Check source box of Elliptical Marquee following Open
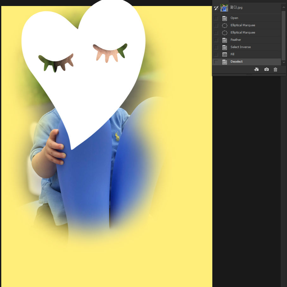 tap(216, 25)
